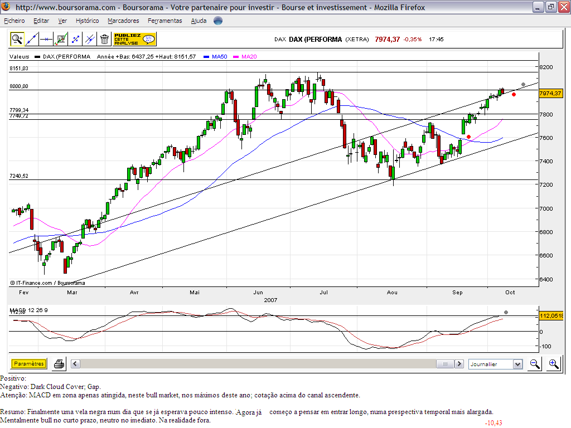Click the 17:45 time stamp
Image resolution: width=571 pixels, height=428 pixels.
(436, 40)
